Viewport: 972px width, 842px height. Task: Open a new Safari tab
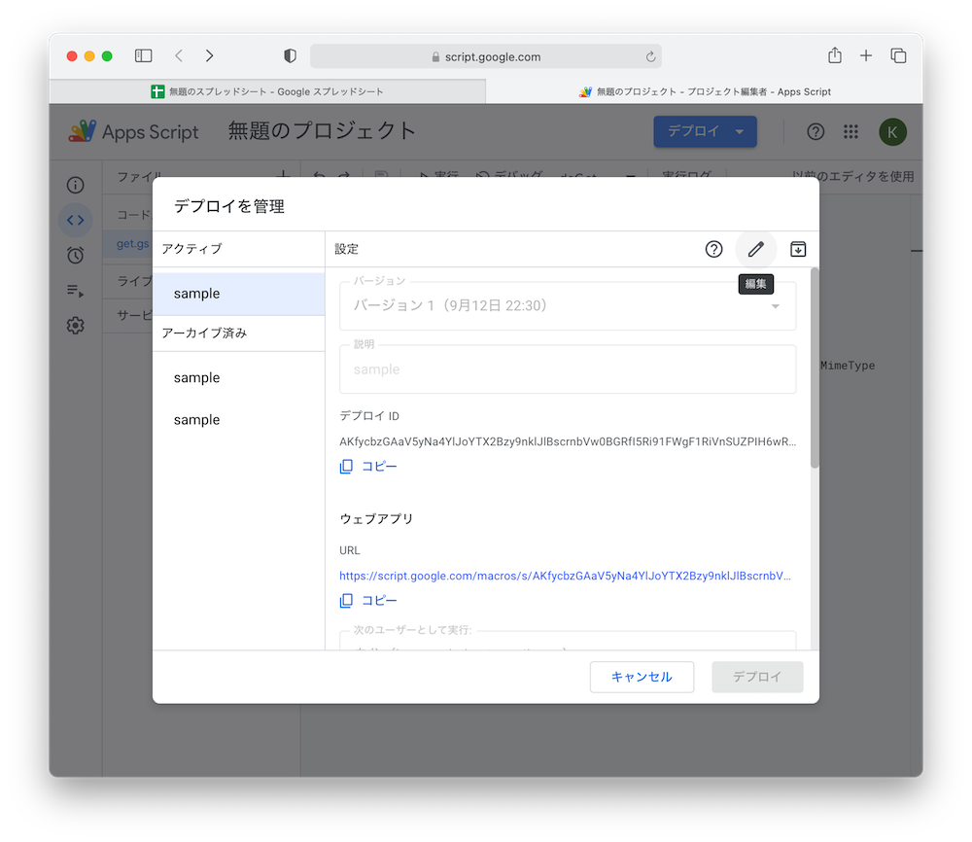[x=865, y=55]
